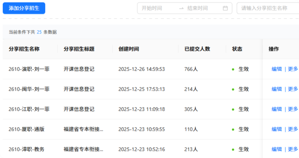Screen dimensions: 299x158
Task: Click timestamp 2025-12-23 10:59:55
Action: pyautogui.click(x=142, y=129)
